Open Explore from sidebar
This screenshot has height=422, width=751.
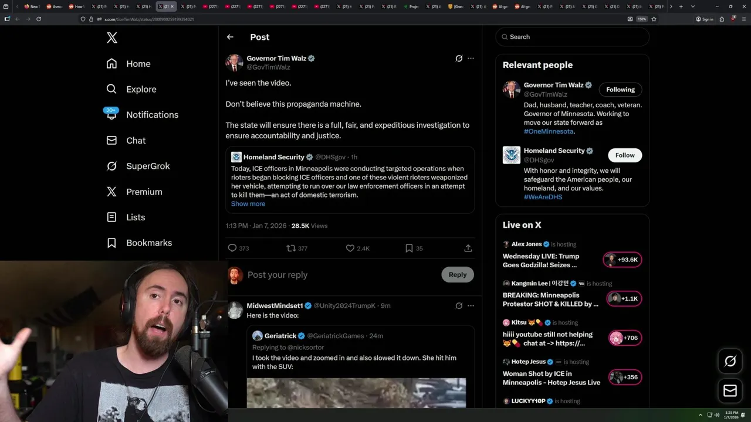click(x=131, y=89)
